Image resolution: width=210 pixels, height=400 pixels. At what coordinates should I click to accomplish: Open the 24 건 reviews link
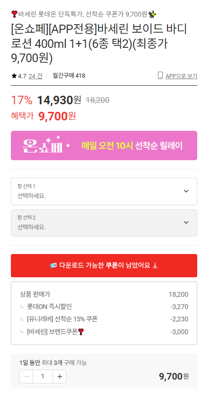[35, 76]
